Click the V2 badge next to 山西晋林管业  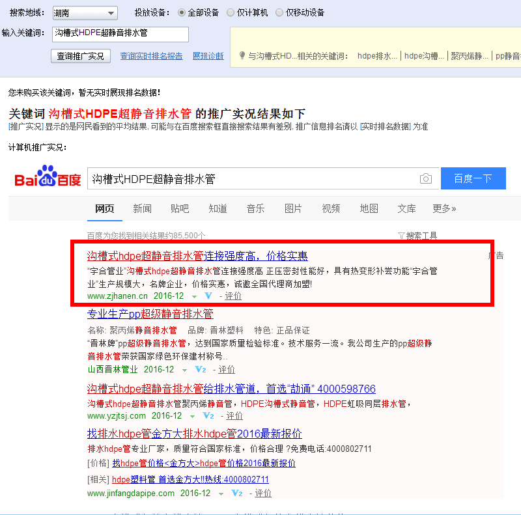201,369
